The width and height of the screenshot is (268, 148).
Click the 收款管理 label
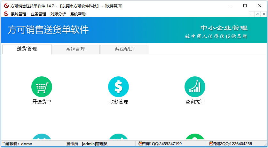[x=119, y=102]
